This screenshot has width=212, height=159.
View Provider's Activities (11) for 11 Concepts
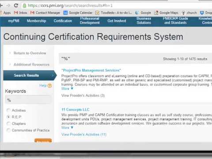pos(84,134)
